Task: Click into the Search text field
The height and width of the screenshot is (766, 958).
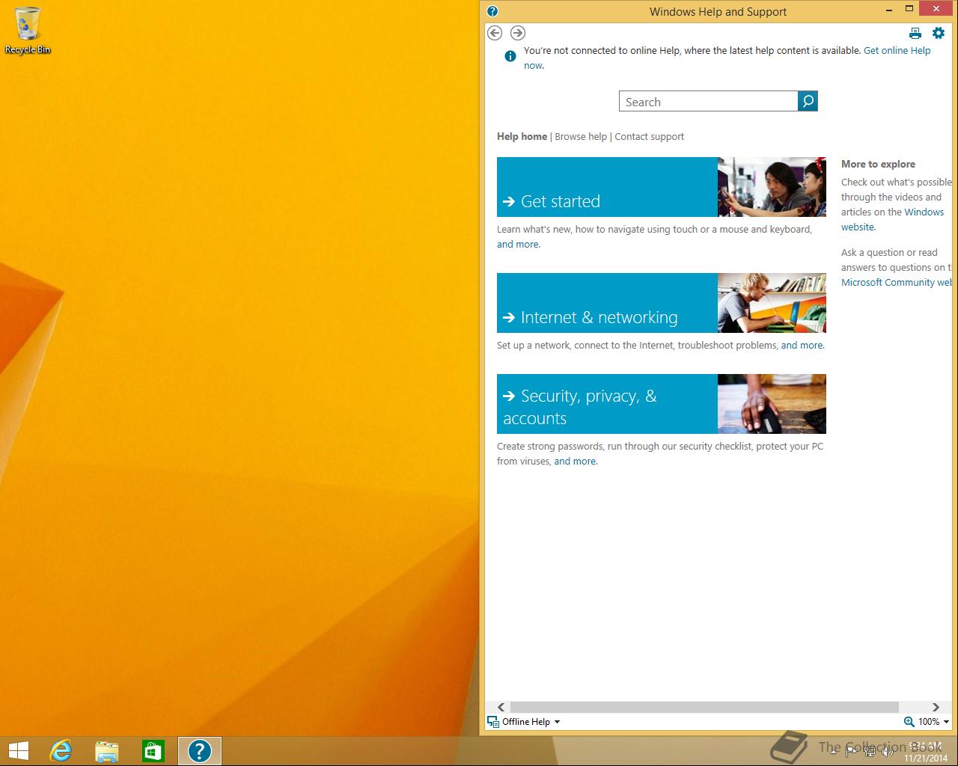Action: point(709,102)
